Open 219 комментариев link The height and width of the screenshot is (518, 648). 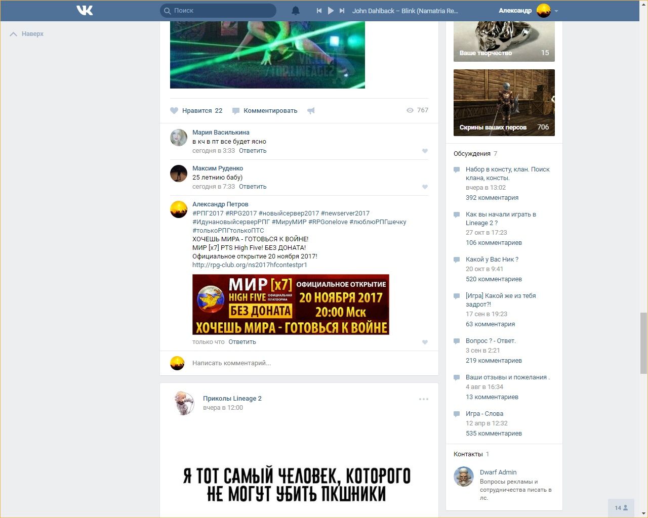point(494,361)
